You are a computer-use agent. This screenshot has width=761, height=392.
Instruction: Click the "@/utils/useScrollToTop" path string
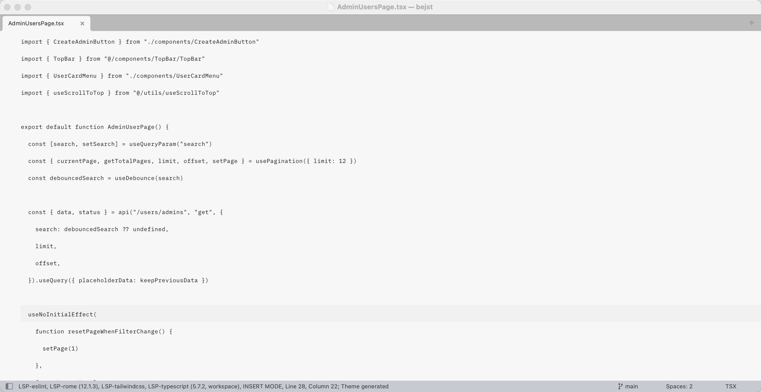click(x=176, y=93)
